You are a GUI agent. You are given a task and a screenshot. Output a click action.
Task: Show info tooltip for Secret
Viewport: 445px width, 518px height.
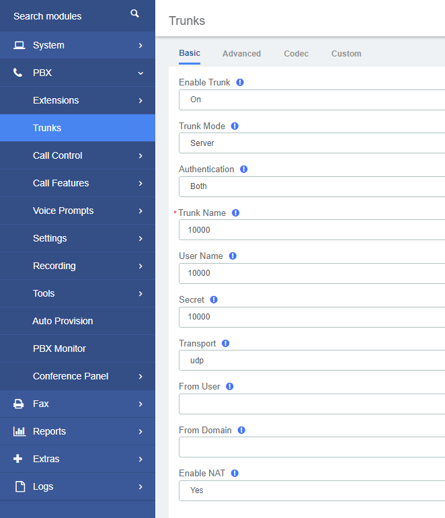coord(214,299)
